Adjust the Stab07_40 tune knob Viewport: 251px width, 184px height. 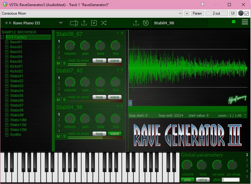(x=100, y=82)
